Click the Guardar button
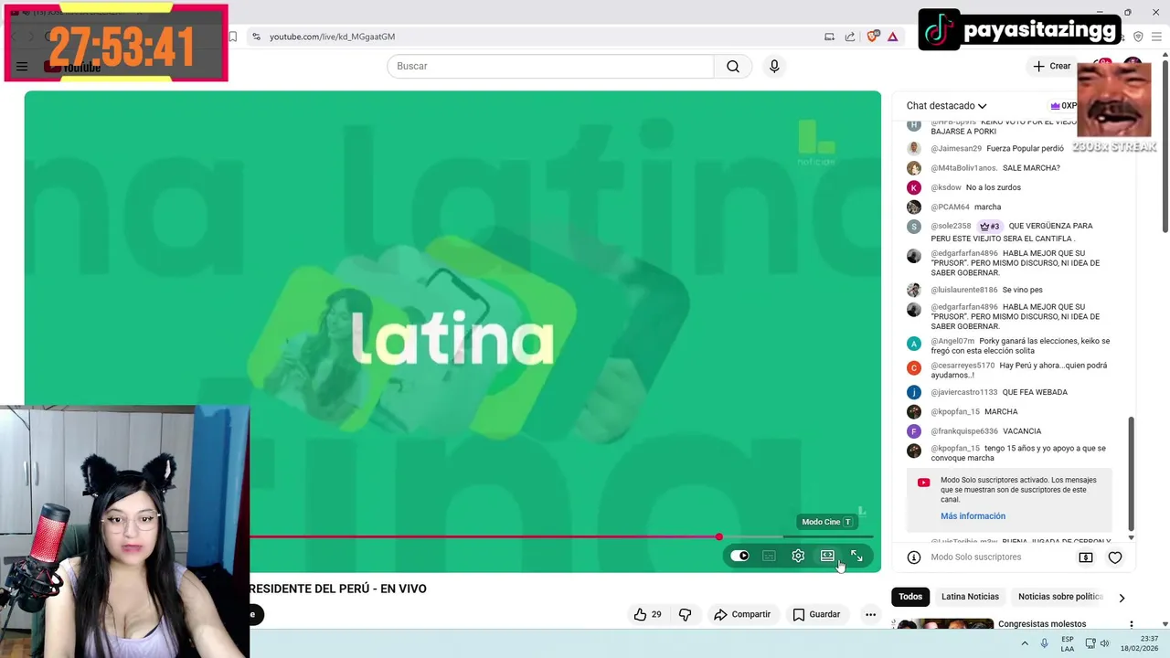Image resolution: width=1170 pixels, height=658 pixels. tap(816, 614)
